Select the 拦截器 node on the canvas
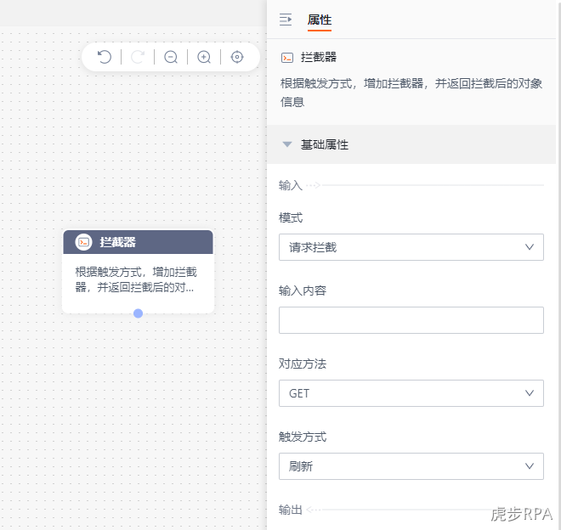This screenshot has width=561, height=530. click(x=138, y=272)
